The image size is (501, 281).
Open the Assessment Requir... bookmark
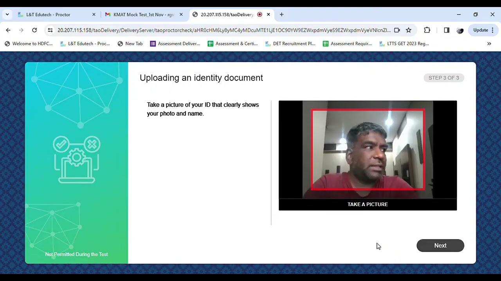coord(347,44)
